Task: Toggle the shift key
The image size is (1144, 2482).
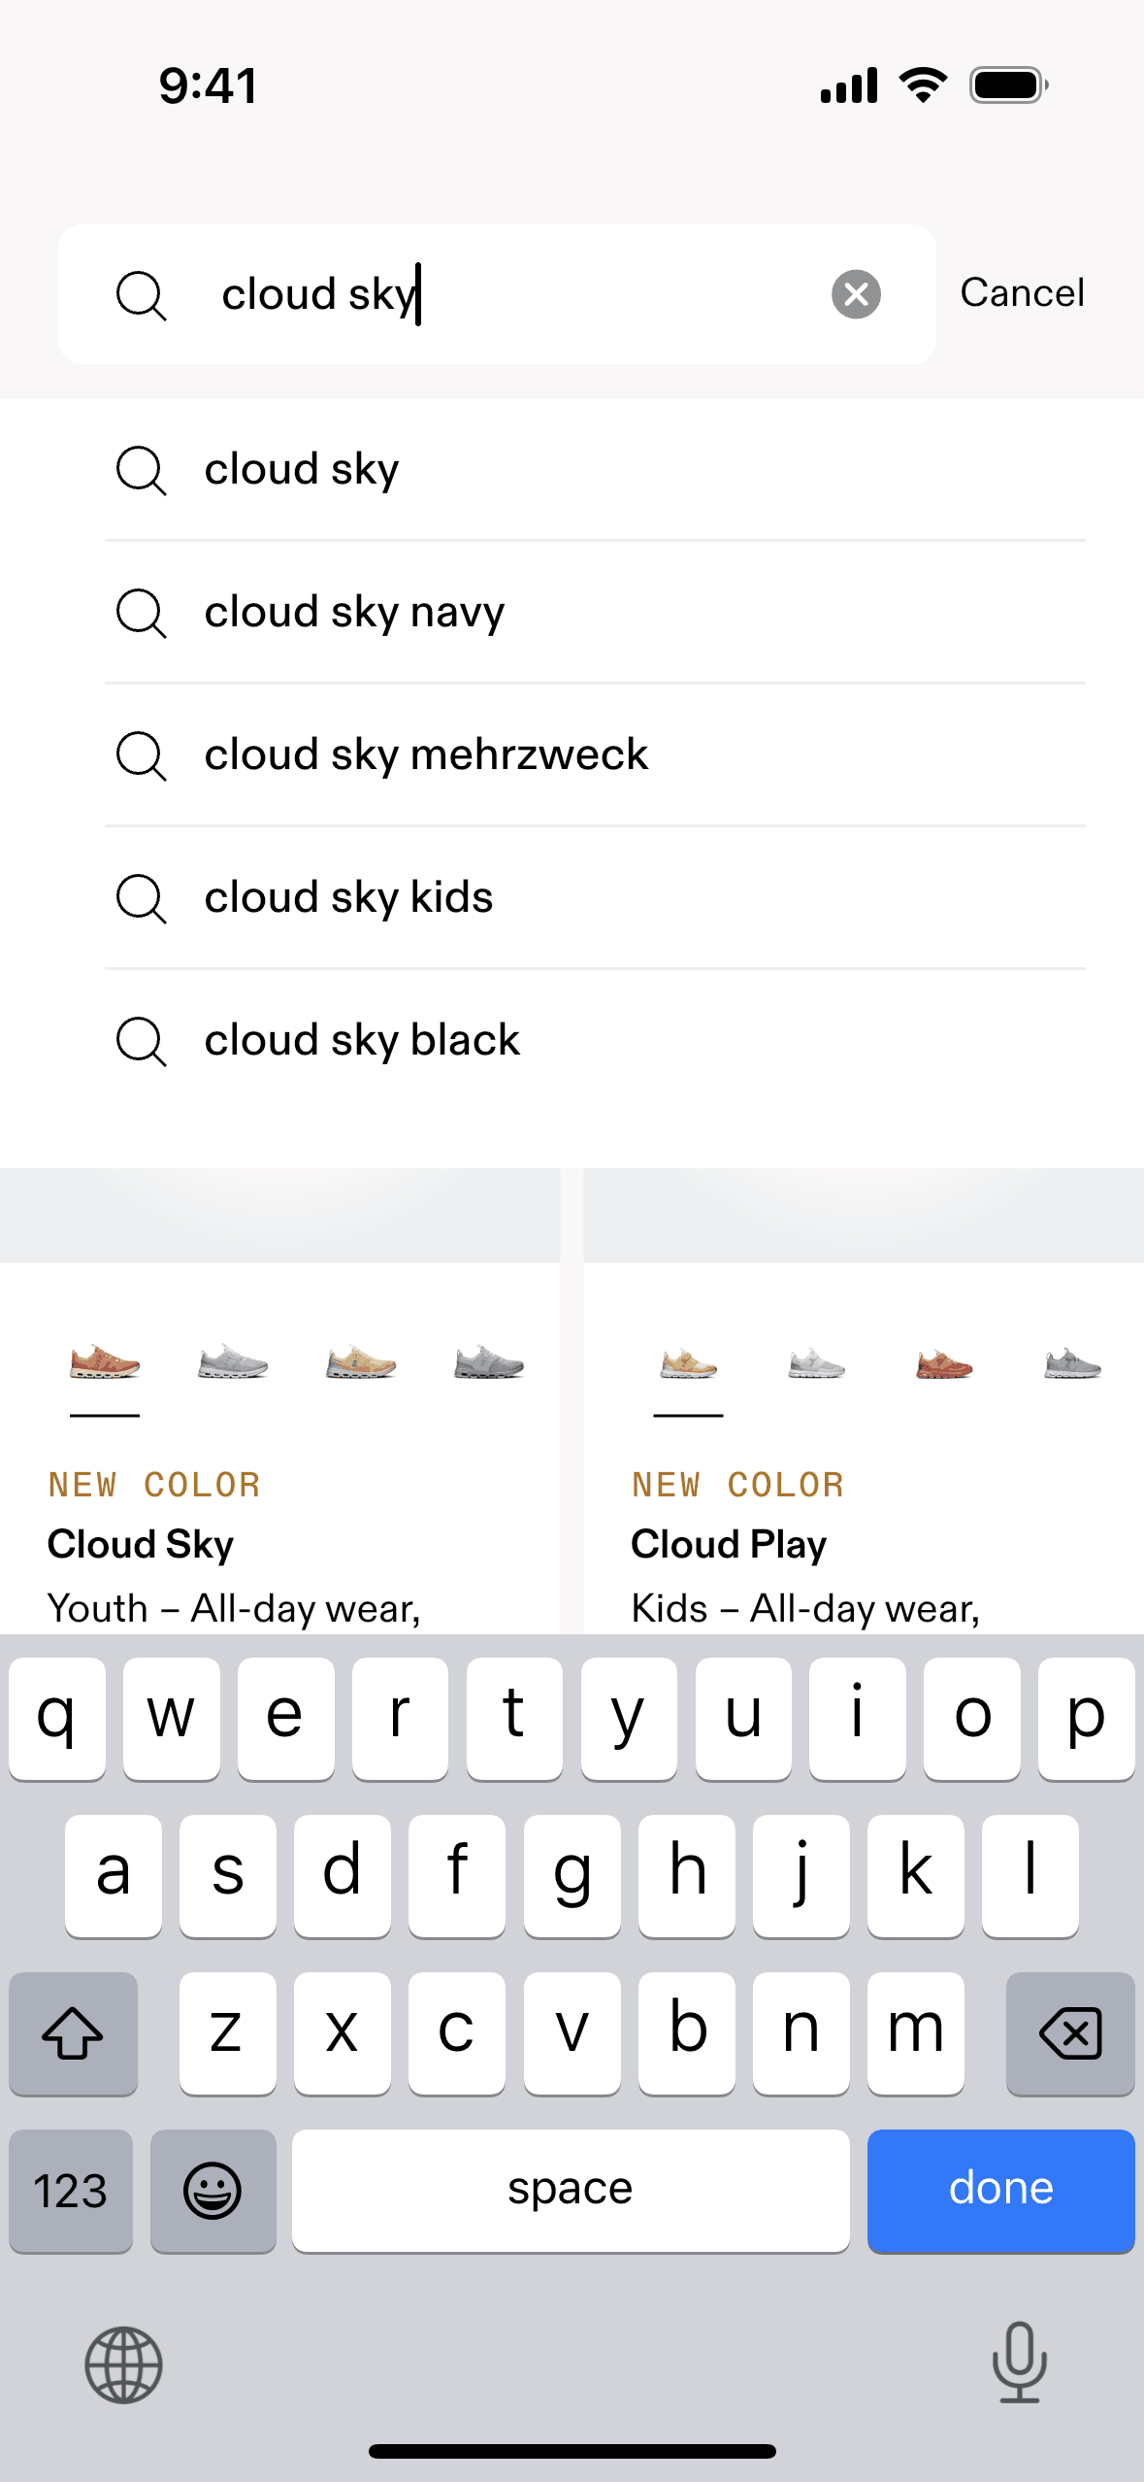Action: pos(73,2033)
